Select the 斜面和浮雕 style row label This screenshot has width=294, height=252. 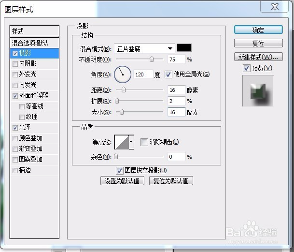coord(34,96)
